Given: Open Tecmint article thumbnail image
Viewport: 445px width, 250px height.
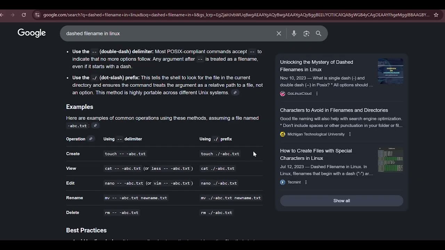Looking at the screenshot, I should coord(390,160).
